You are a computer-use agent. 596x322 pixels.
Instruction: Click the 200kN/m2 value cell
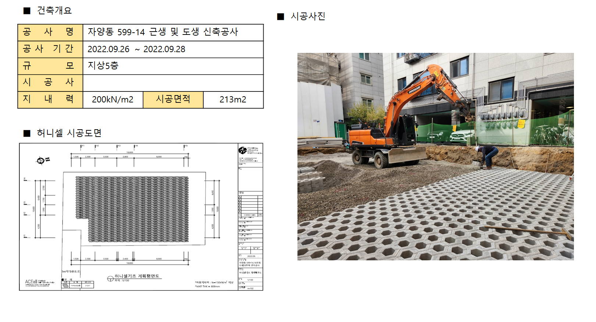(113, 100)
